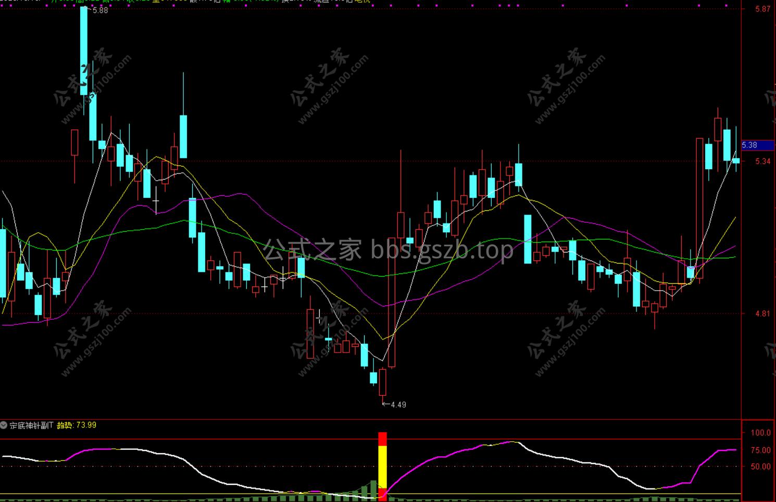Expand the sub-chart indicator dropdown arrow

click(4, 425)
